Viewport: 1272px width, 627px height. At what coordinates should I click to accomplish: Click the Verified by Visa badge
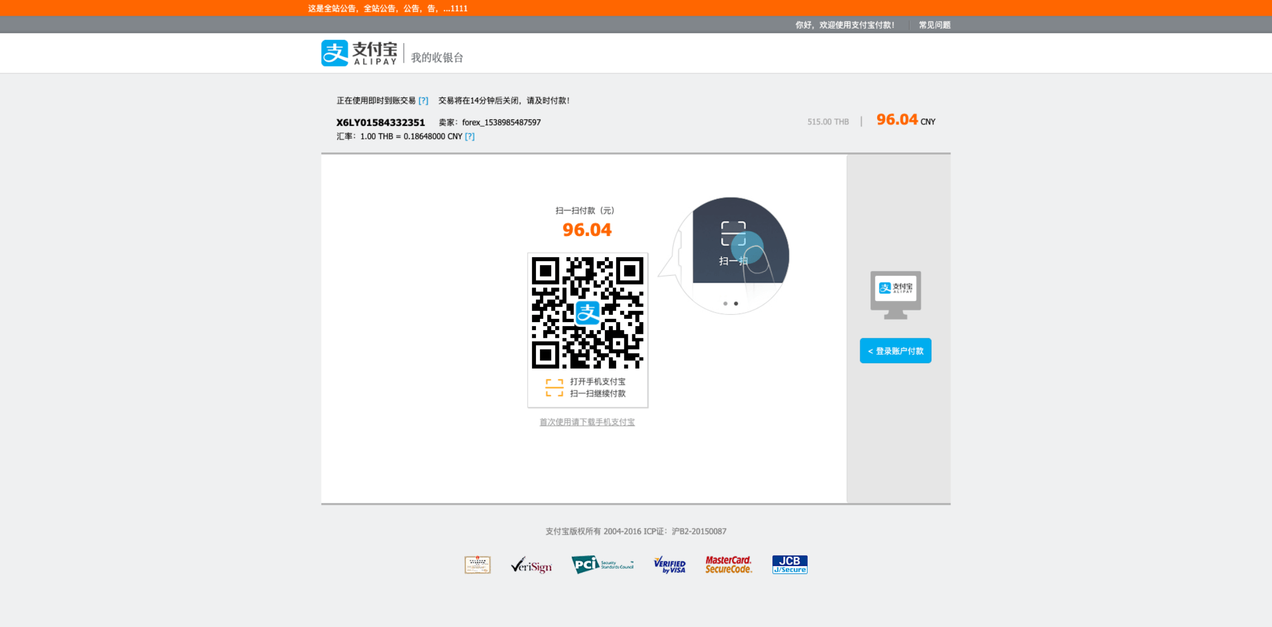[x=669, y=565]
